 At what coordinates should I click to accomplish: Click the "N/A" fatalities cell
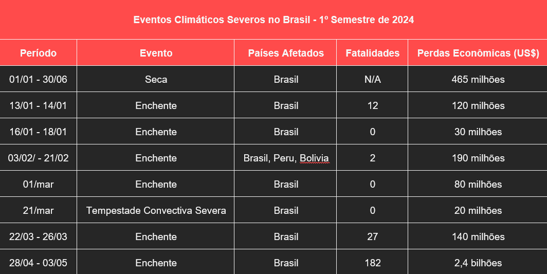[373, 80]
